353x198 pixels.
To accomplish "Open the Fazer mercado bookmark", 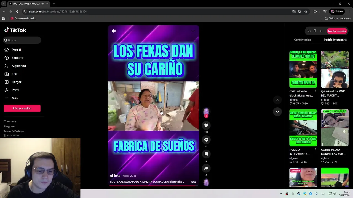I will pos(23,18).
